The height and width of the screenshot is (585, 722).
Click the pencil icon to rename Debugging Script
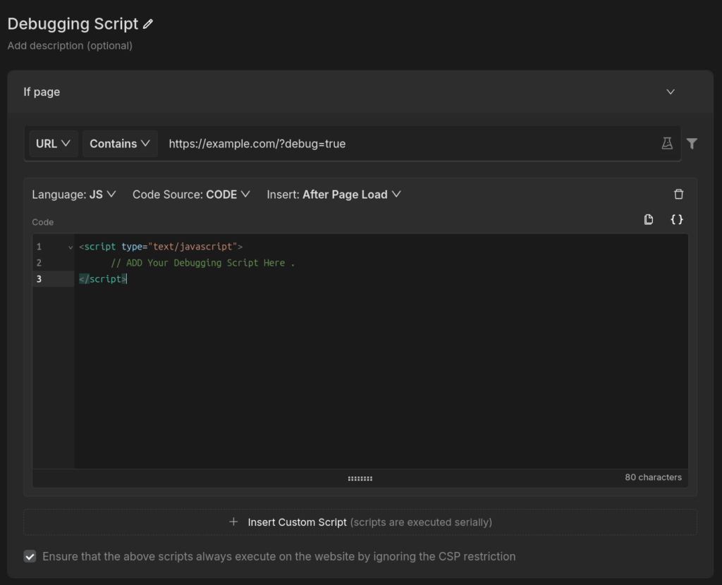(x=148, y=24)
